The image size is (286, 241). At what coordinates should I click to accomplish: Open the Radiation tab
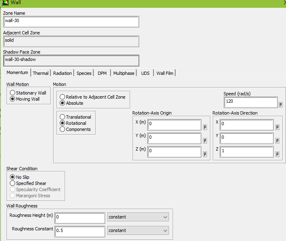tap(62, 73)
